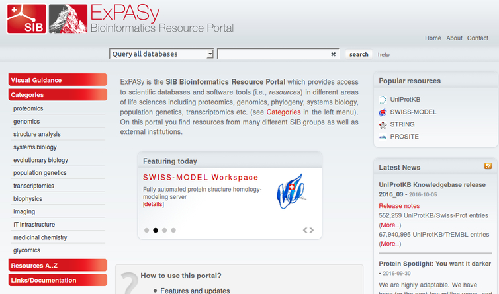
Task: Clear the search field with the X icon
Action: pyautogui.click(x=334, y=54)
